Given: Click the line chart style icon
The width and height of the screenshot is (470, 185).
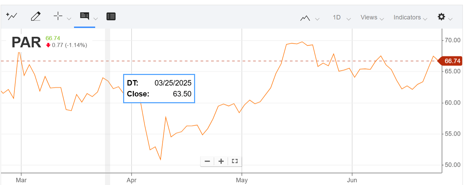Looking at the screenshot, I should 305,18.
